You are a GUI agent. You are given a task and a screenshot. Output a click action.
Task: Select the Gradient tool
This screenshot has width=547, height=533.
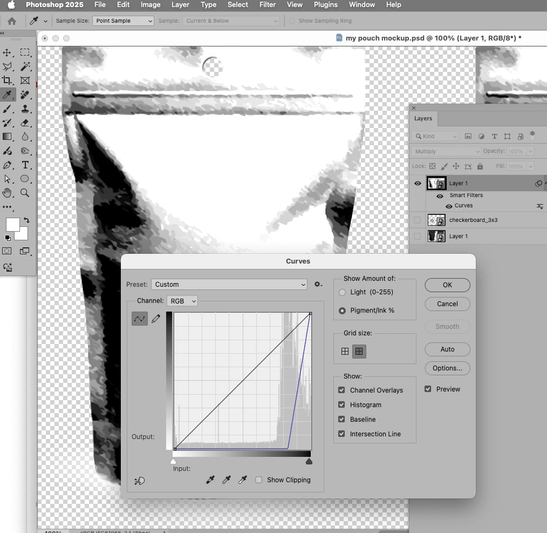pyautogui.click(x=7, y=137)
